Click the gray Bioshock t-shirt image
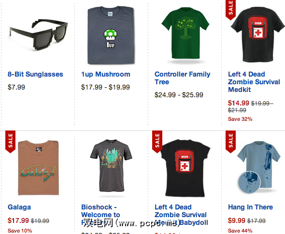This screenshot has width=285, height=234. 111,165
